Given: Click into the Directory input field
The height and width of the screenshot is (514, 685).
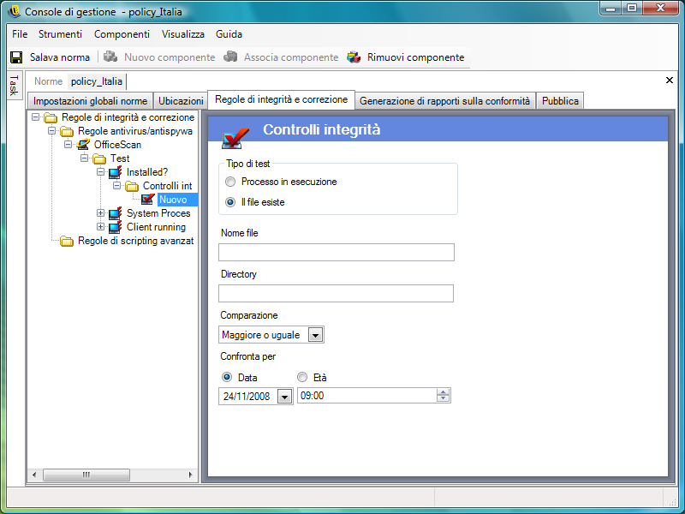Looking at the screenshot, I should (336, 293).
